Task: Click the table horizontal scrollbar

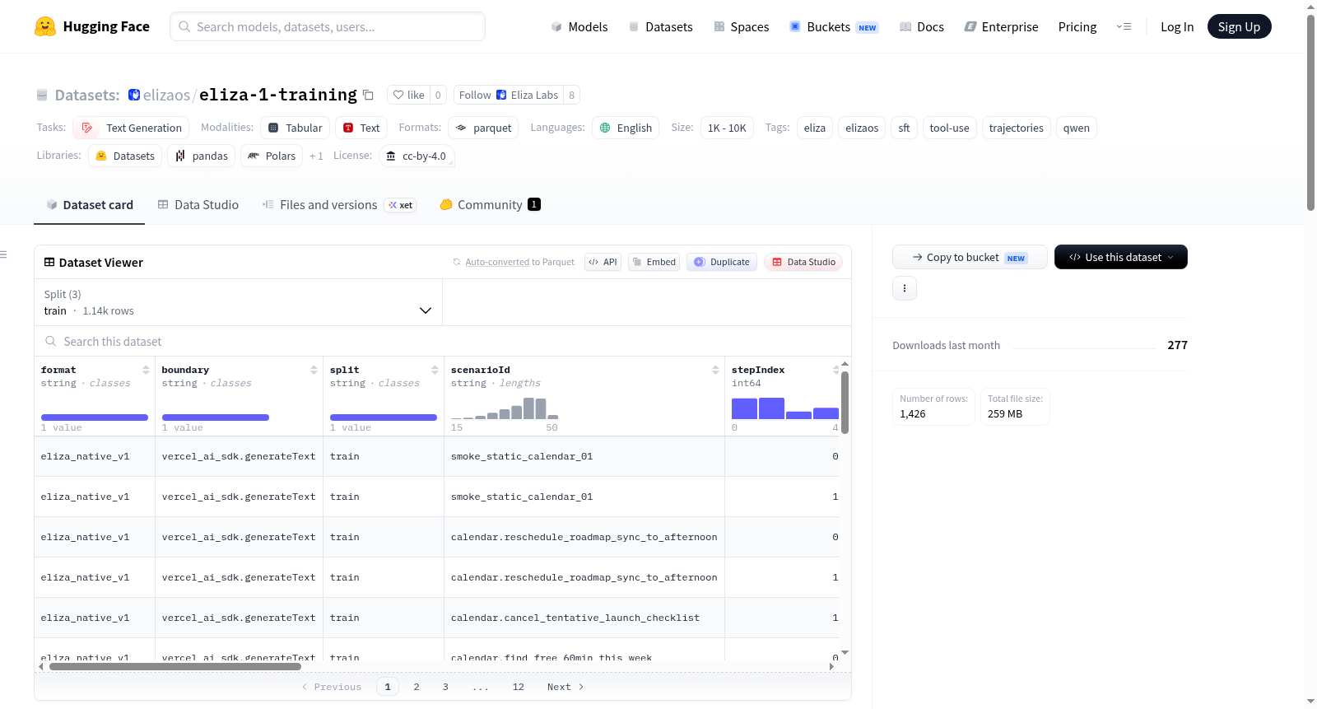Action: [x=175, y=666]
